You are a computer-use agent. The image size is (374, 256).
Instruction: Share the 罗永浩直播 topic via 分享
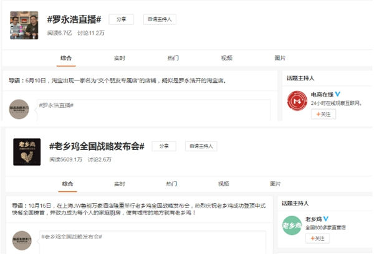(x=121, y=19)
